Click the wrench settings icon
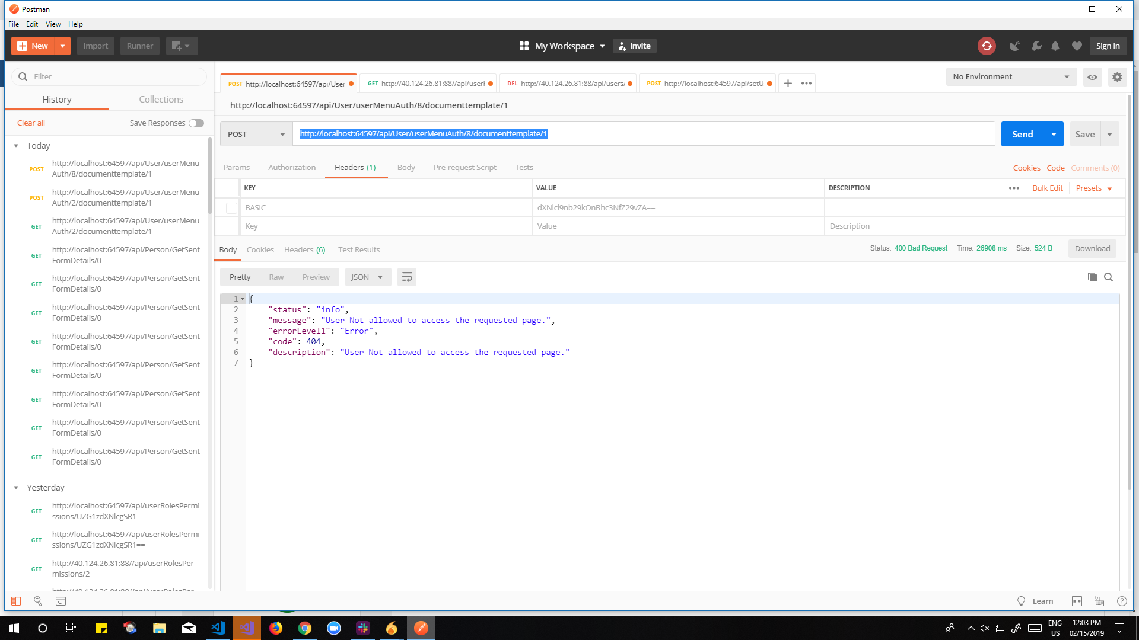 [1036, 46]
